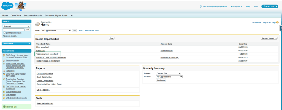Click the icon next to With signer header
282x110 pixels.
click(x=4, y=92)
